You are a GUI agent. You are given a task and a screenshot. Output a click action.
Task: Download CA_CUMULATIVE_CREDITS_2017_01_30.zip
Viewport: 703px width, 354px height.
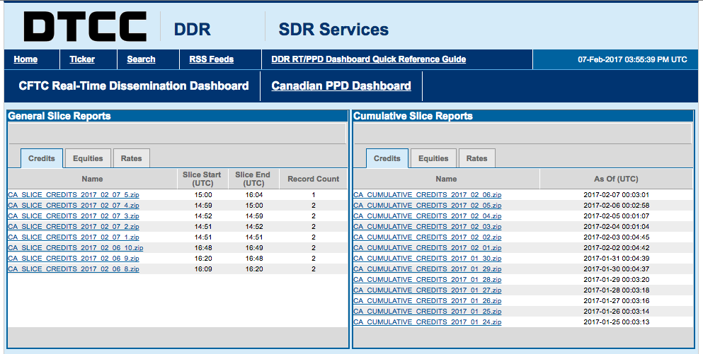point(428,259)
